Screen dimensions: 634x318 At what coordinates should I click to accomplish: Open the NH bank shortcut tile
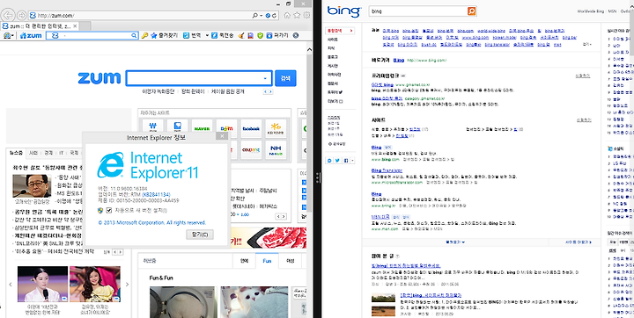click(276, 149)
